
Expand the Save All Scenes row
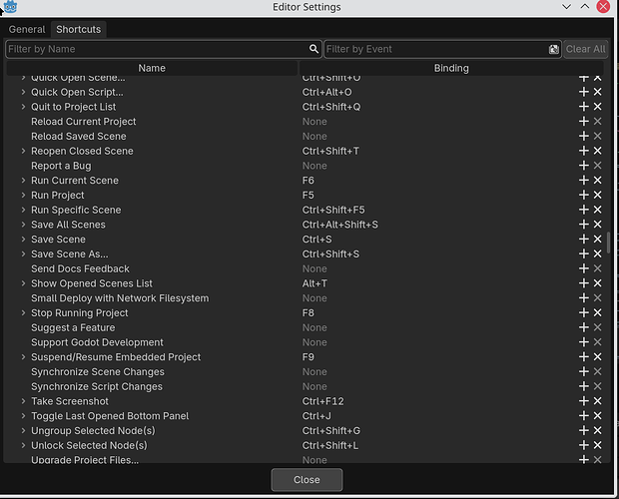pyautogui.click(x=23, y=225)
